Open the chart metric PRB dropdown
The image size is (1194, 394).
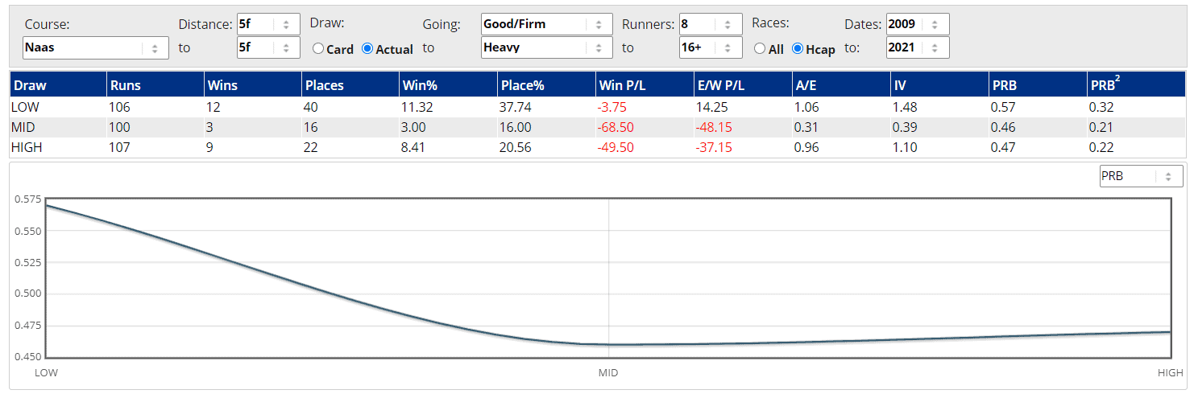click(1140, 176)
